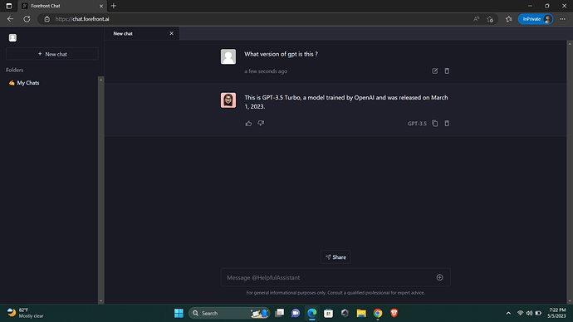Image resolution: width=573 pixels, height=322 pixels.
Task: Open the clock showing 7:22 PM
Action: (x=556, y=313)
